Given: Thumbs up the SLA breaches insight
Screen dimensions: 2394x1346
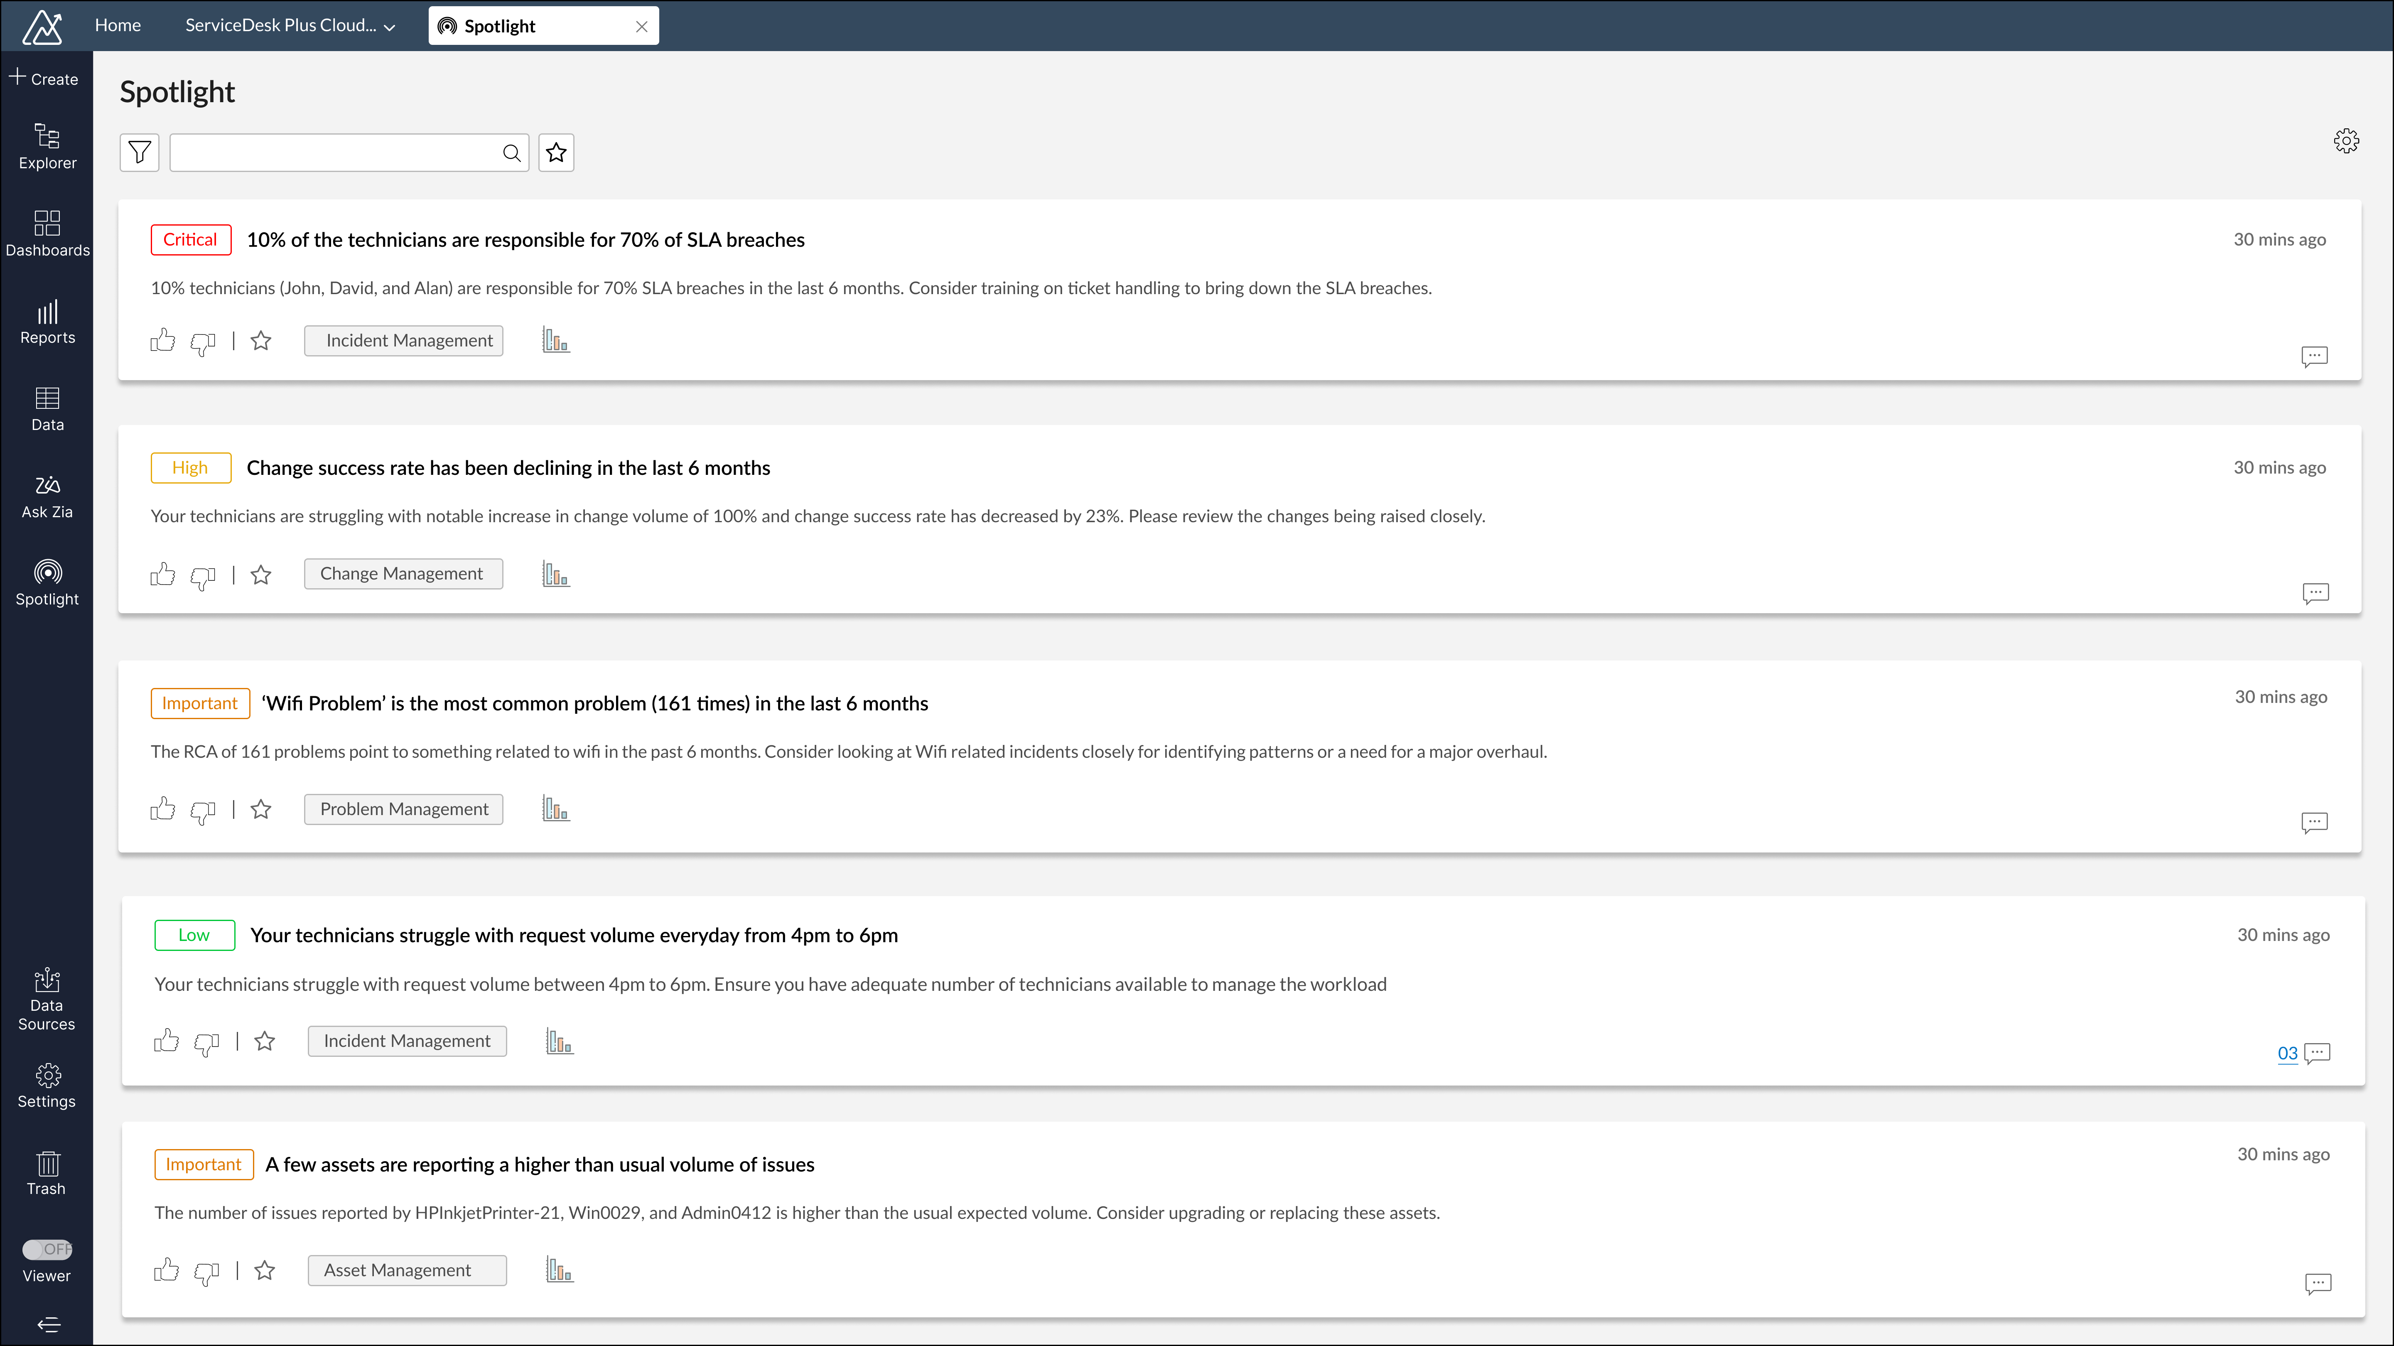Looking at the screenshot, I should [163, 340].
